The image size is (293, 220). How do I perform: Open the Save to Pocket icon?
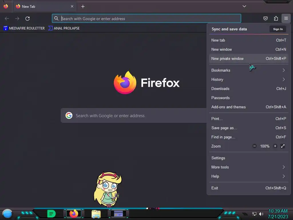pos(265,18)
